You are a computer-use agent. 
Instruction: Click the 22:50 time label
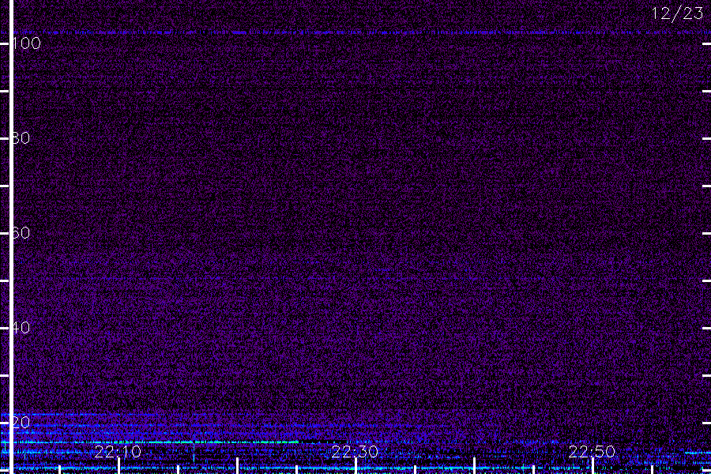click(592, 452)
